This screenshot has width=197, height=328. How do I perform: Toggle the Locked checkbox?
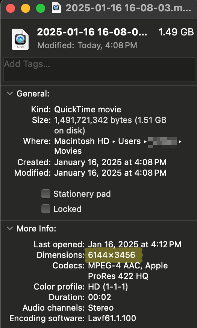[x=46, y=209]
